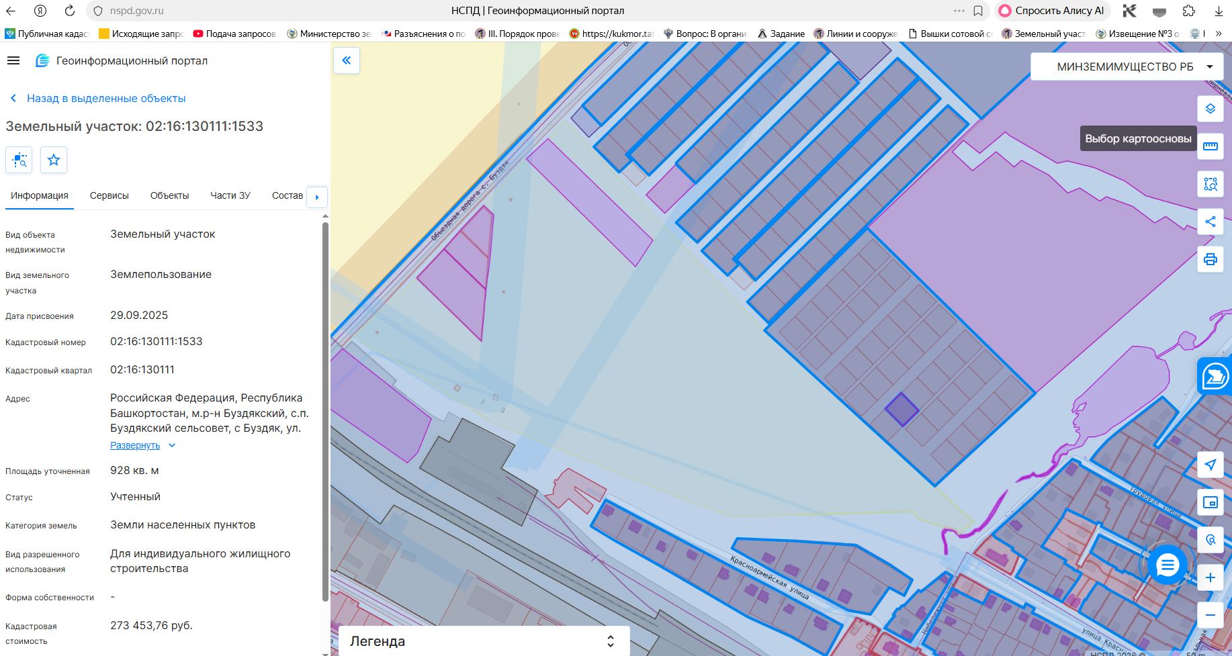
Task: Zoom out with the minus button
Action: (x=1210, y=615)
